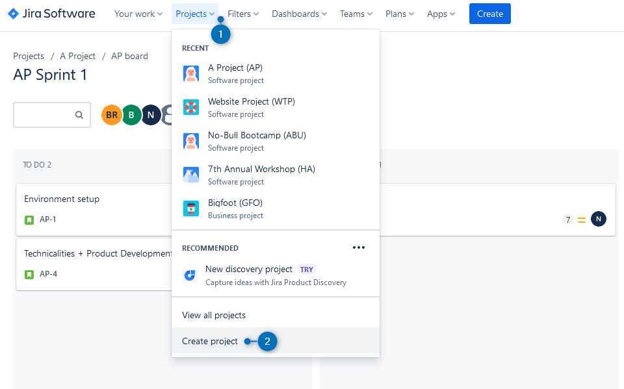The image size is (624, 389).
Task: Click the board search input field
Action: pos(52,115)
